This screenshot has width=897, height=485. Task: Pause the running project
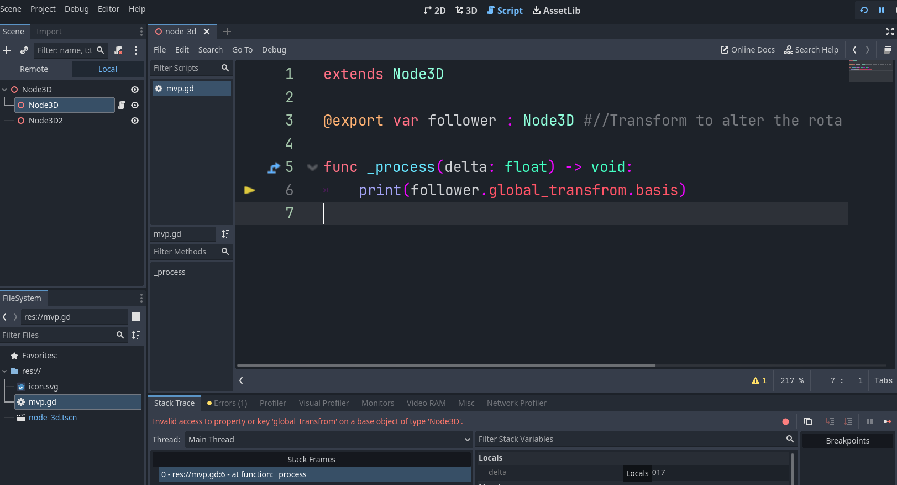882,10
